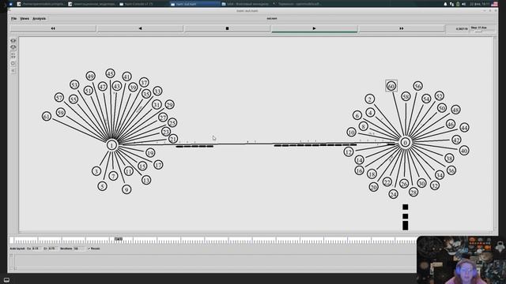Select node 45

click(111, 73)
